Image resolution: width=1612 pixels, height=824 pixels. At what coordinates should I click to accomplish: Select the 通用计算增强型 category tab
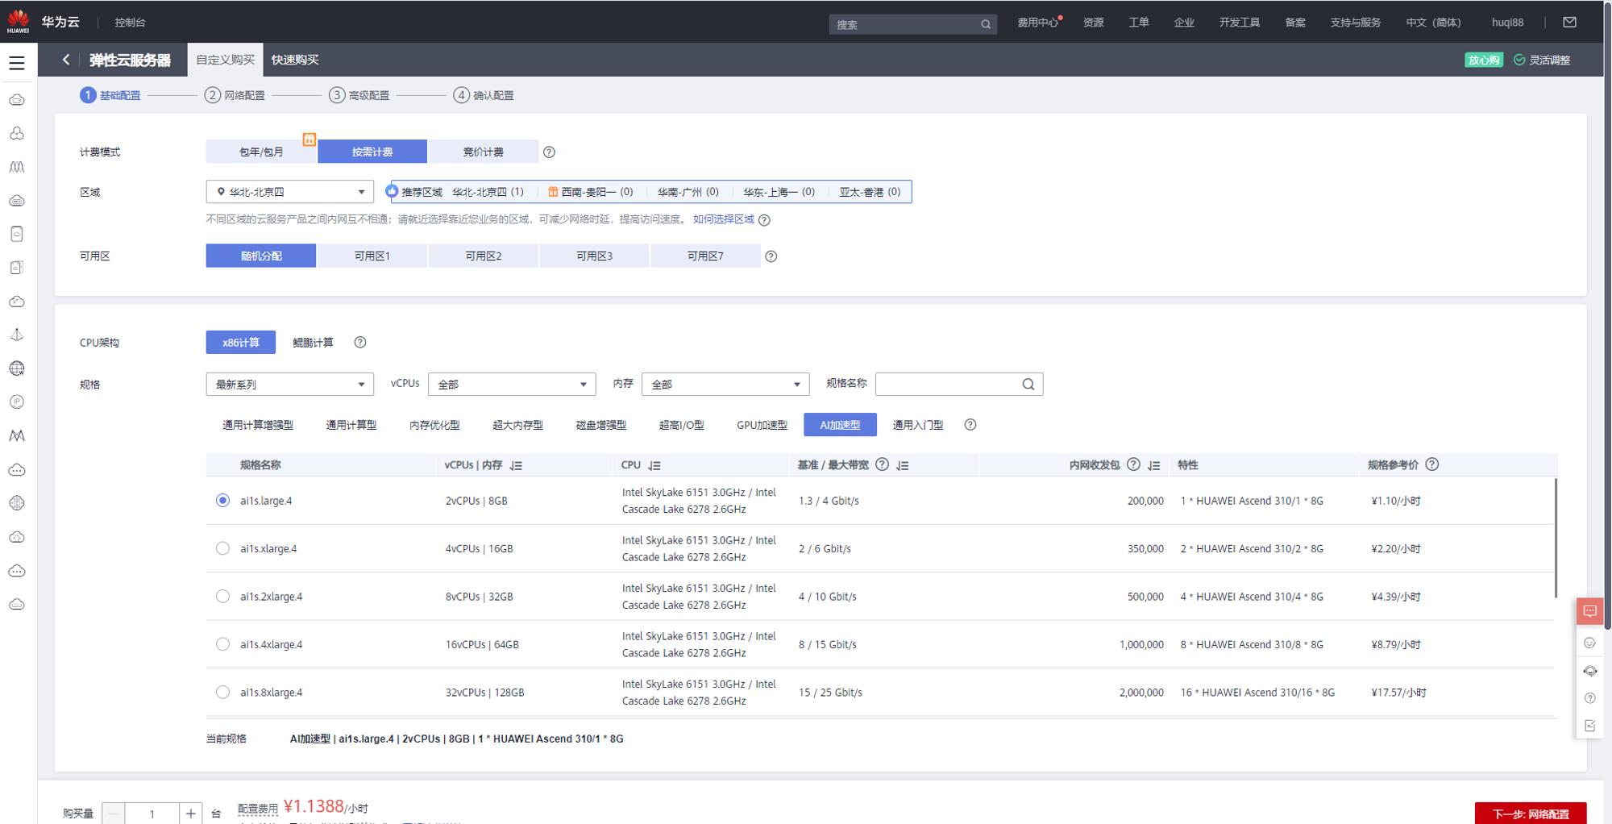[258, 425]
